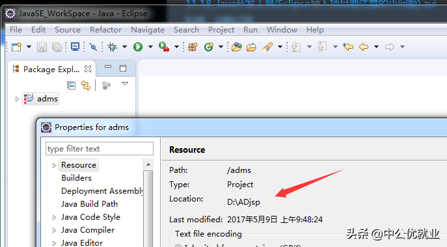Expand the Java Code Style node

click(x=54, y=217)
